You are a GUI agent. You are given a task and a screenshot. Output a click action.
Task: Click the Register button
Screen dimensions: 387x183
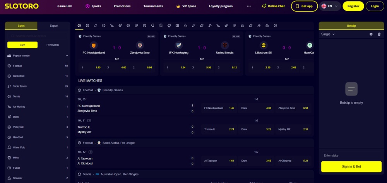(353, 6)
